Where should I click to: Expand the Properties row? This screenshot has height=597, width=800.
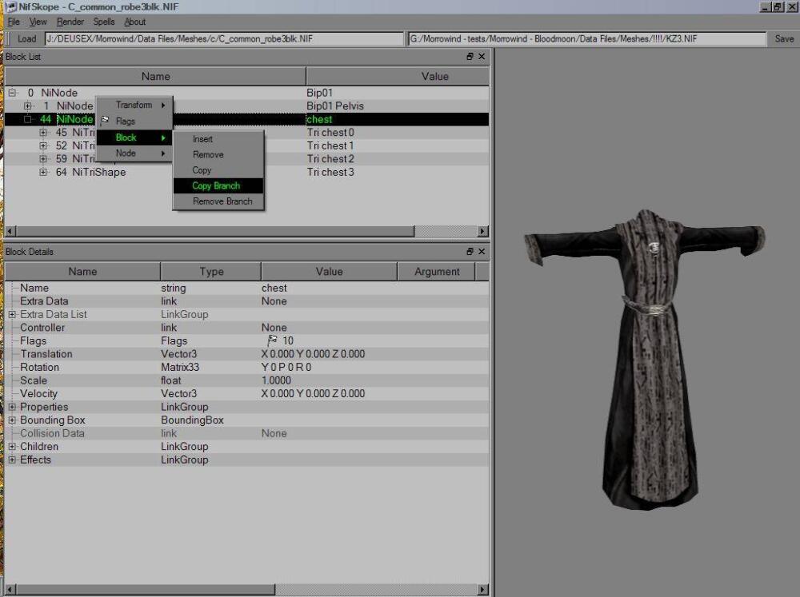tap(12, 407)
